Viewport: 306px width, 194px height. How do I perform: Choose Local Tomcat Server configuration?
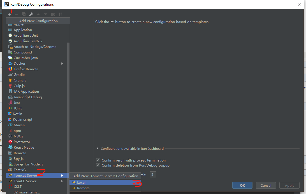pos(105,183)
